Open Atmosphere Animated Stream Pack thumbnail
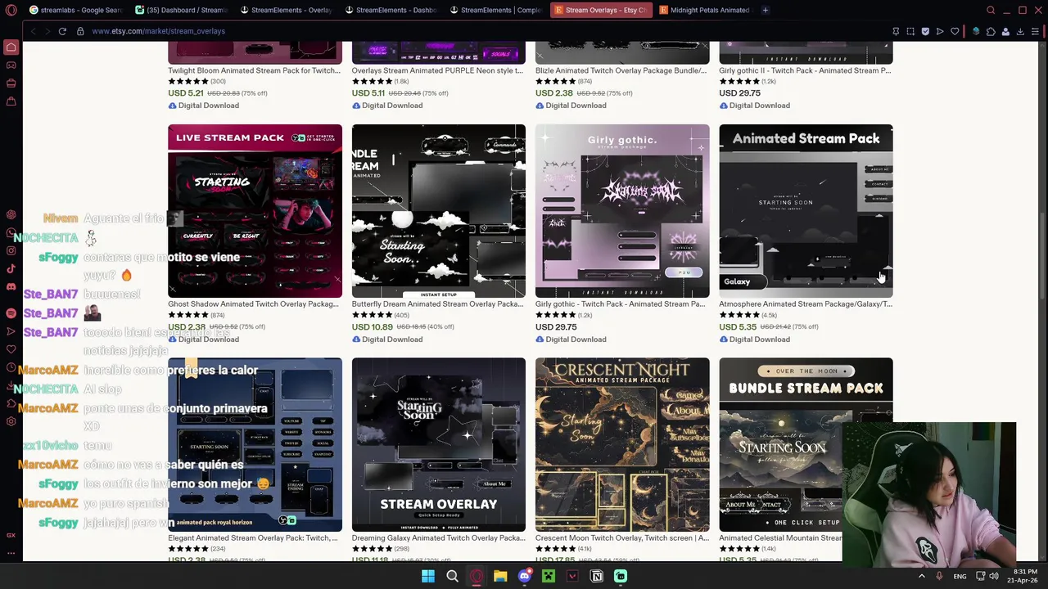The image size is (1048, 589). pos(806,211)
